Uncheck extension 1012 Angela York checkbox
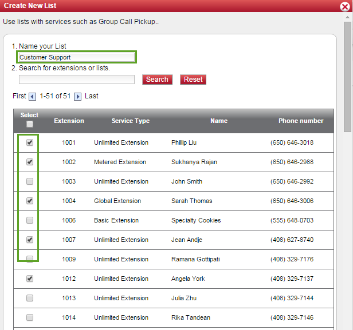Viewport: 353px width, 330px height. point(30,279)
